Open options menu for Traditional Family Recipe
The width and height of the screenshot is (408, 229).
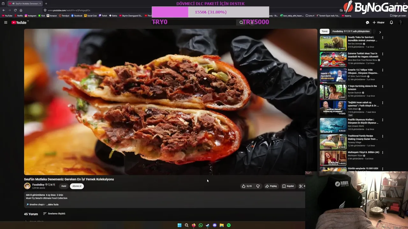point(382,136)
